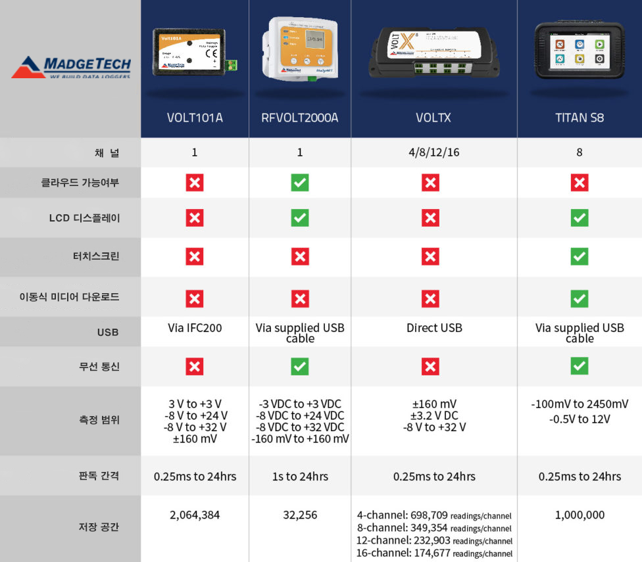Image resolution: width=642 pixels, height=562 pixels.
Task: Click RFVOLT2000A's red X for 터치스크린
Action: click(x=300, y=256)
